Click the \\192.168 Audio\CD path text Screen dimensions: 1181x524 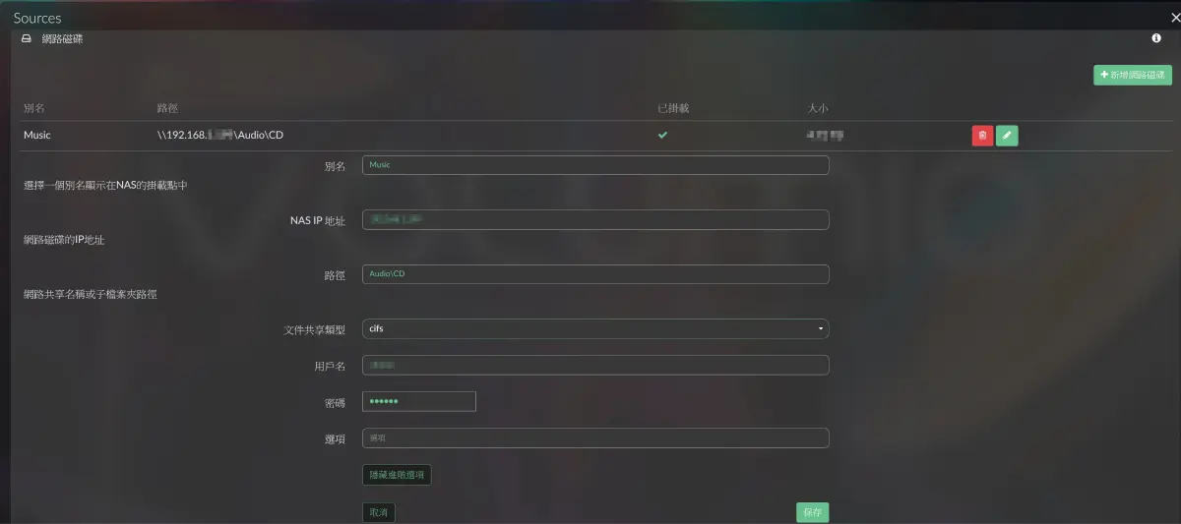click(x=220, y=135)
